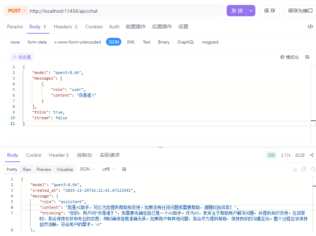Toggle word wrap in request body editor
Image resolution: width=316 pixels, height=236 pixels.
pyautogui.click(x=307, y=57)
